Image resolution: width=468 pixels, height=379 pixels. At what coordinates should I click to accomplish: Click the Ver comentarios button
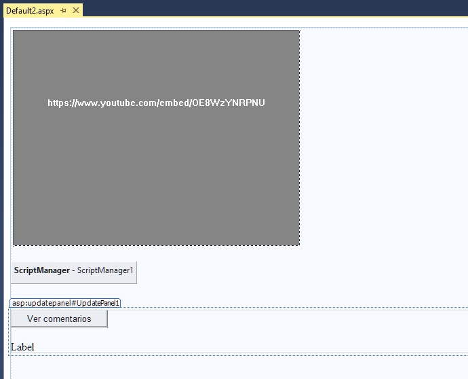click(x=59, y=319)
